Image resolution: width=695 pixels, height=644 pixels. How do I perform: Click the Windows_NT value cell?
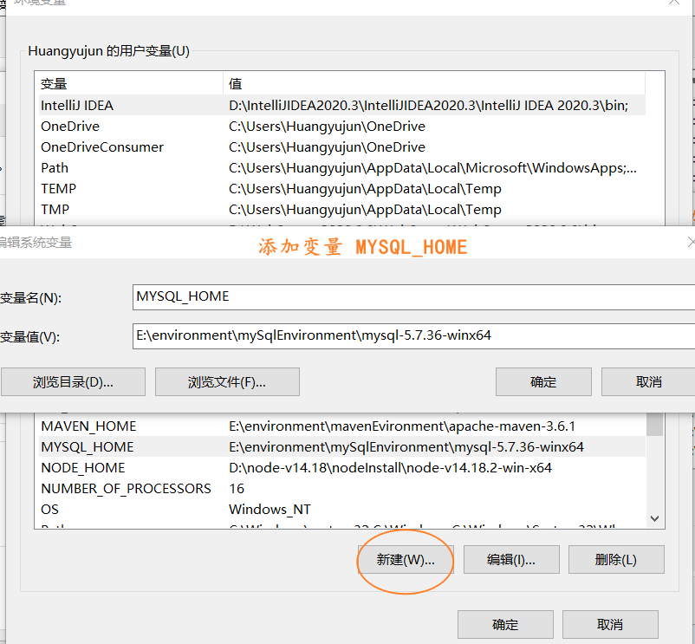pos(270,510)
